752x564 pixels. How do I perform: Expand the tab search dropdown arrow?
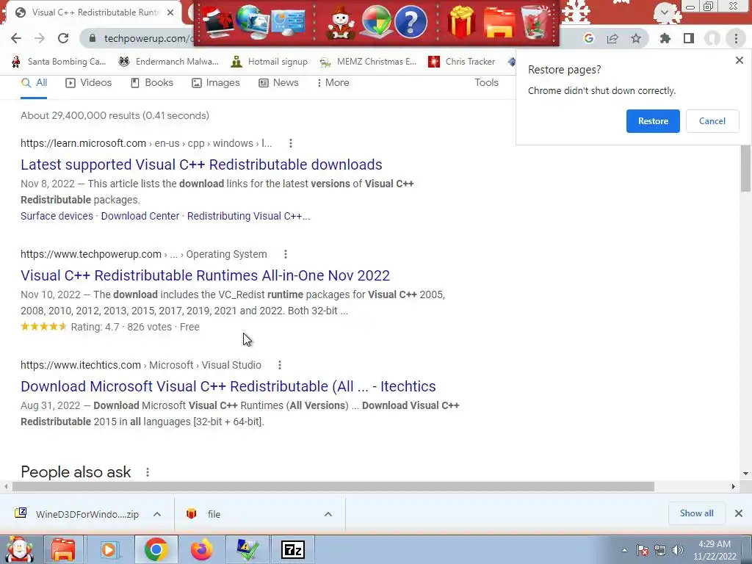pos(664,12)
